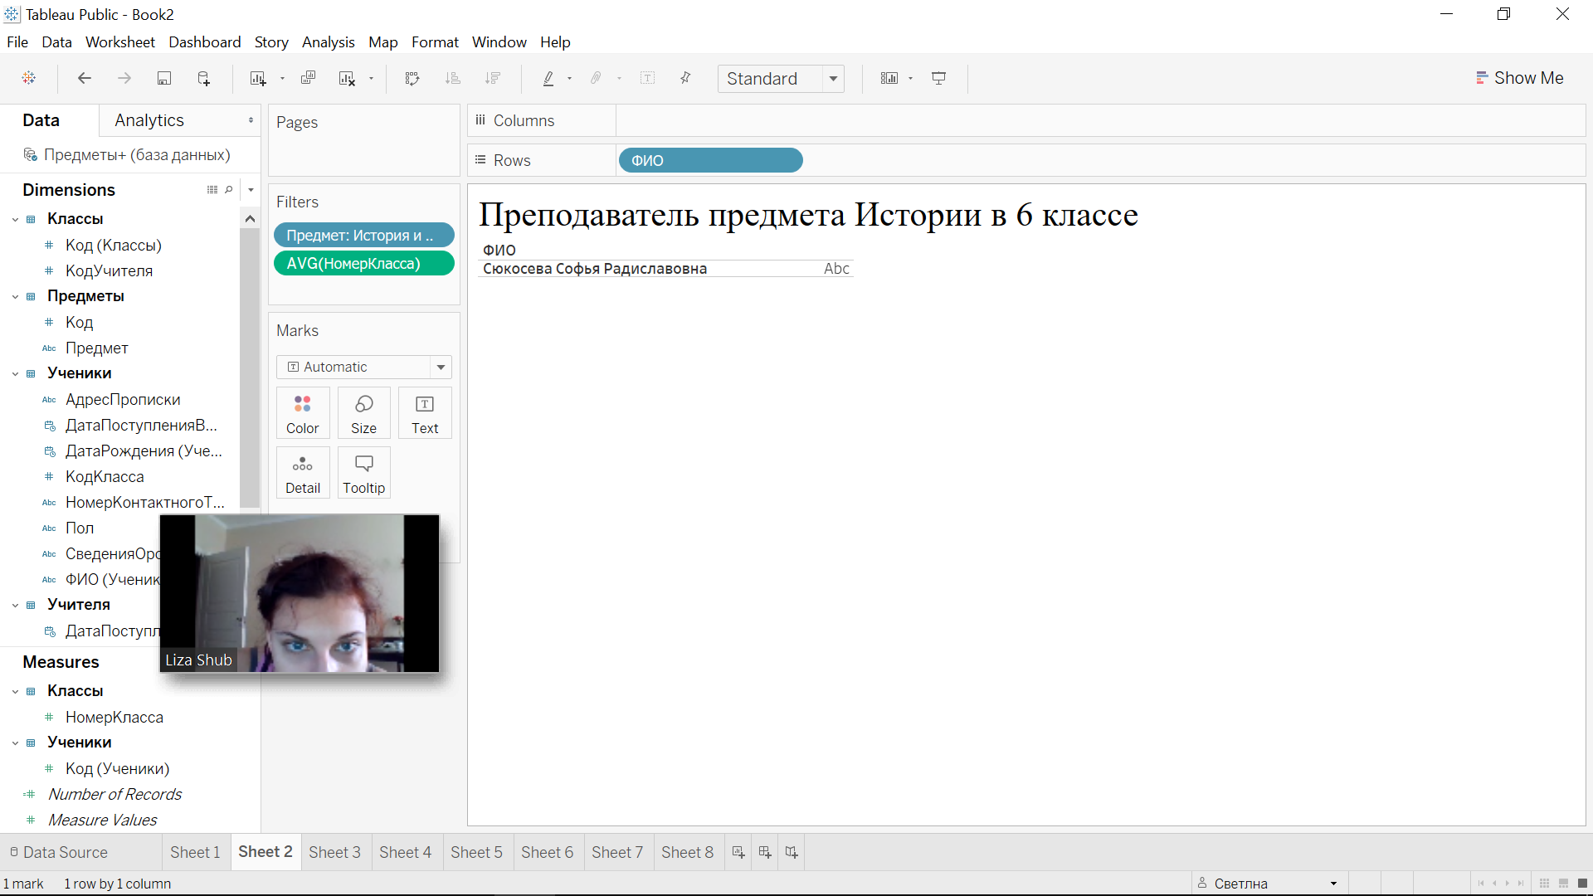Open the New worksheet dropdown arrow
Viewport: 1593px width, 896px height.
point(283,79)
